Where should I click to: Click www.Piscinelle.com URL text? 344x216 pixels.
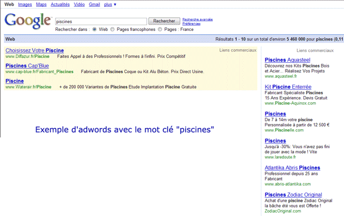tap(284, 130)
